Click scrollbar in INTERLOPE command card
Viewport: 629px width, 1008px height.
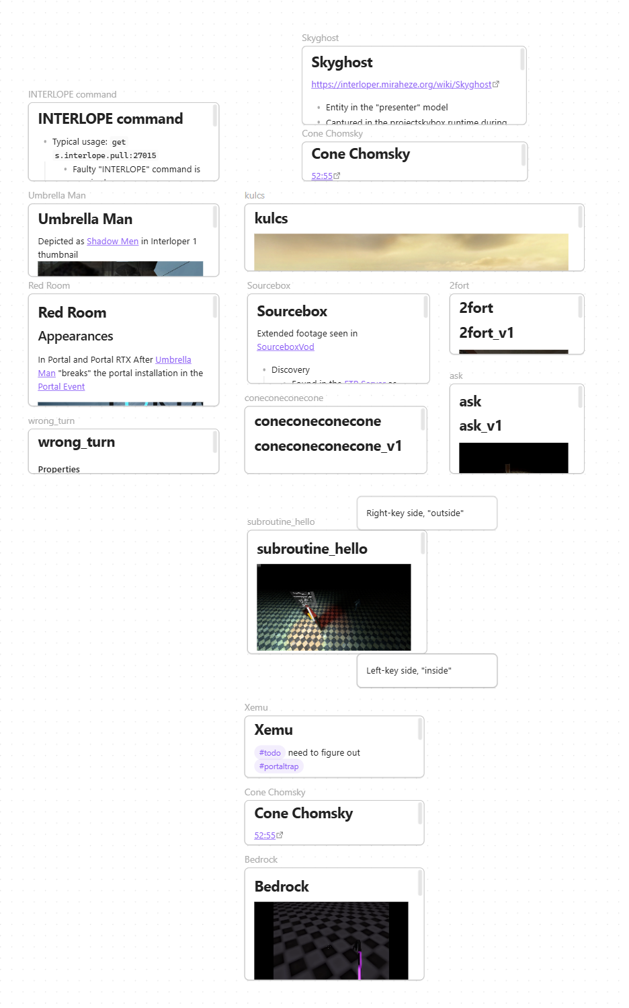215,117
